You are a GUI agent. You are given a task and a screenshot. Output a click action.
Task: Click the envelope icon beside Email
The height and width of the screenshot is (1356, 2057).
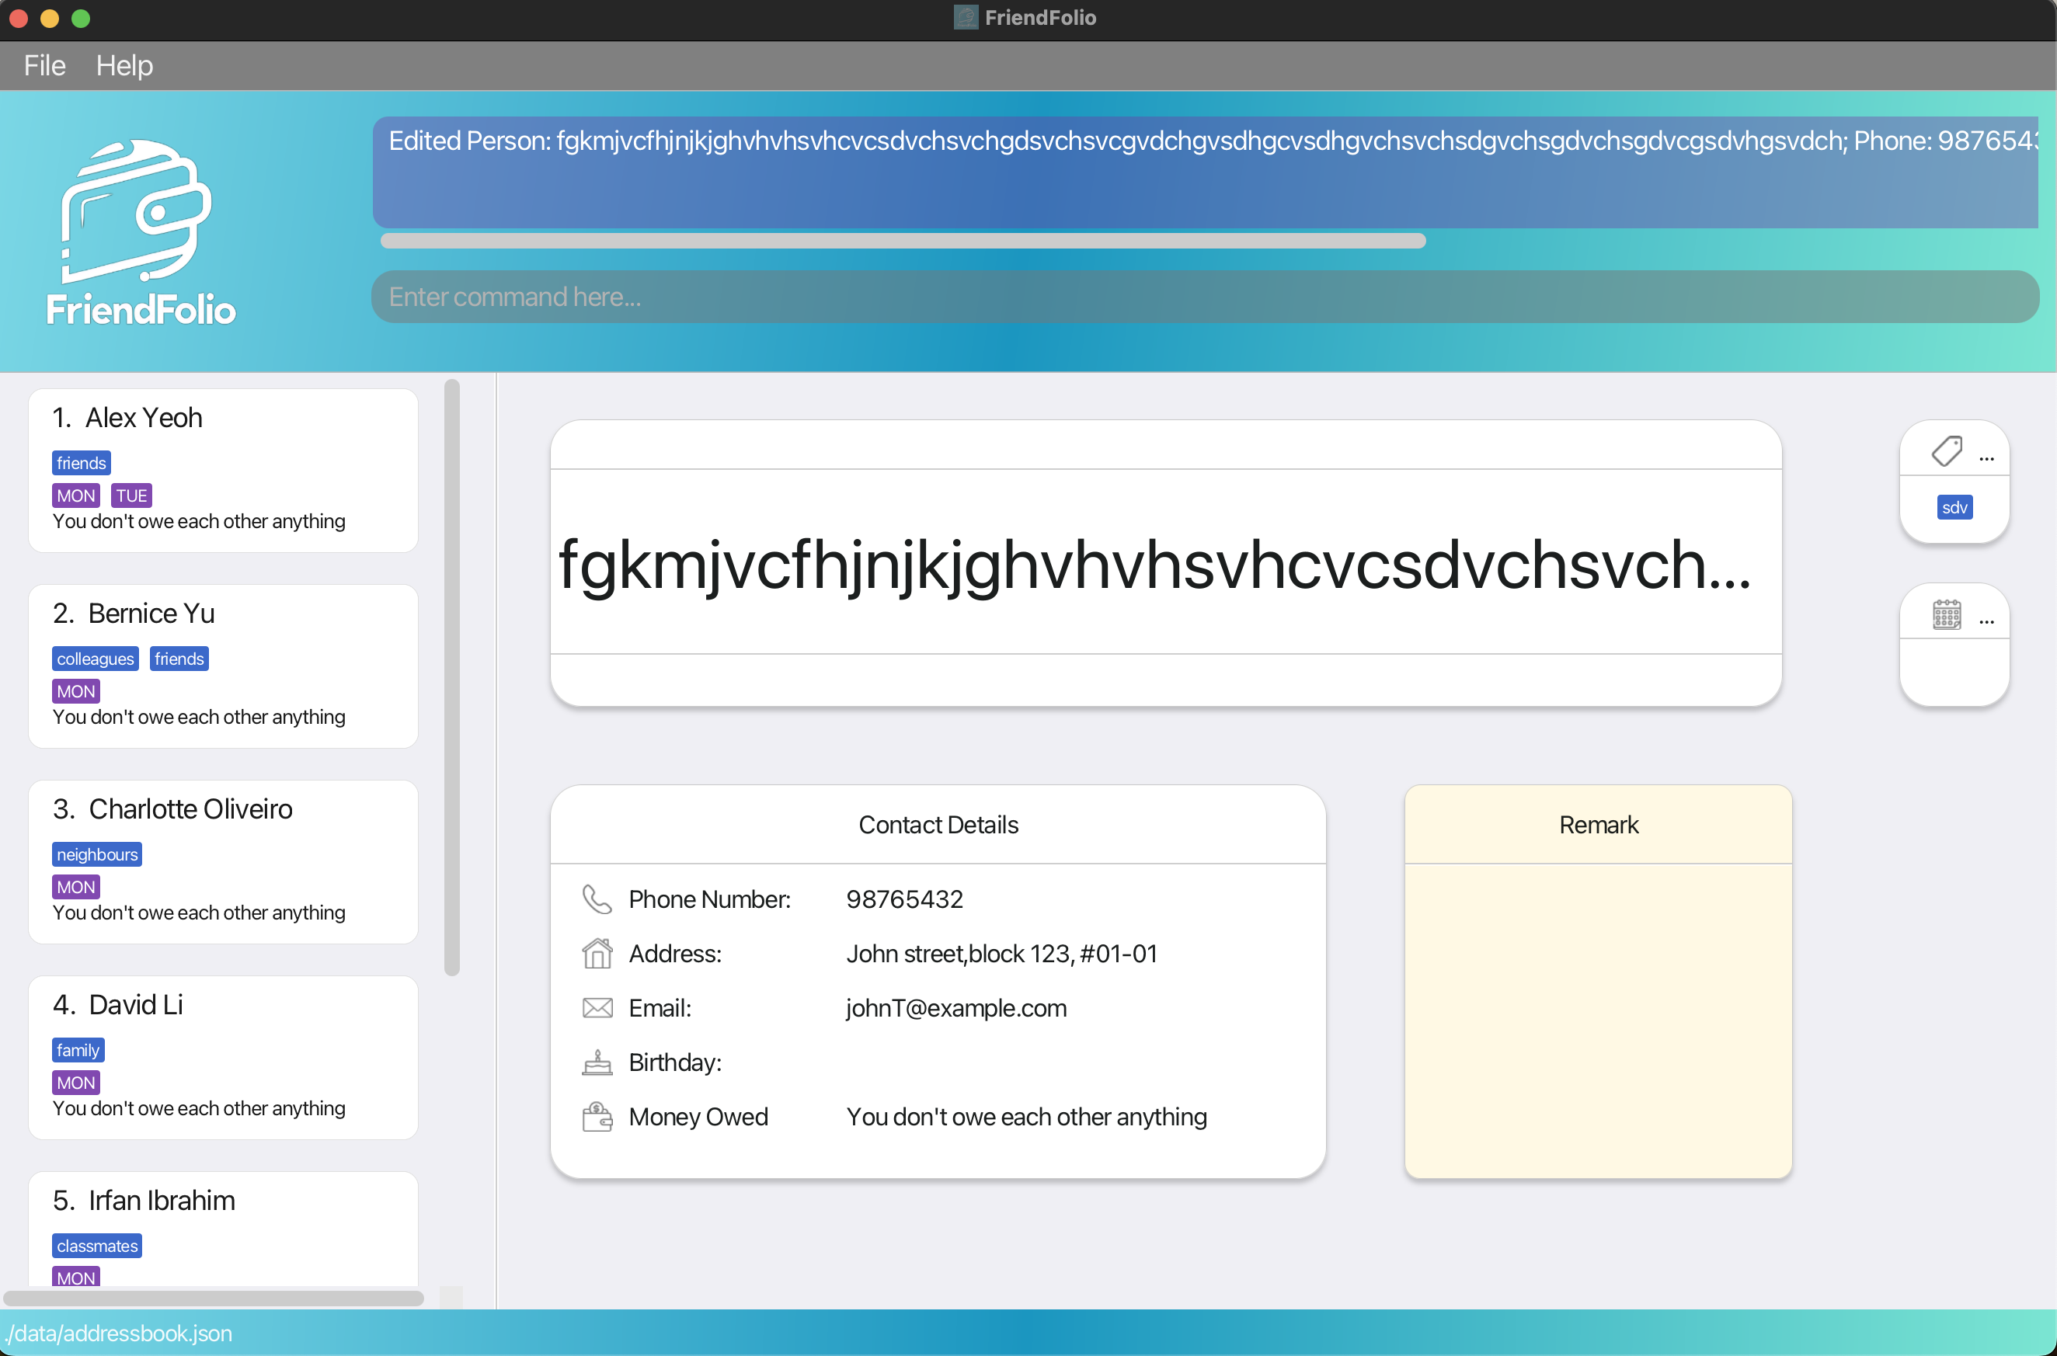pyautogui.click(x=597, y=1007)
